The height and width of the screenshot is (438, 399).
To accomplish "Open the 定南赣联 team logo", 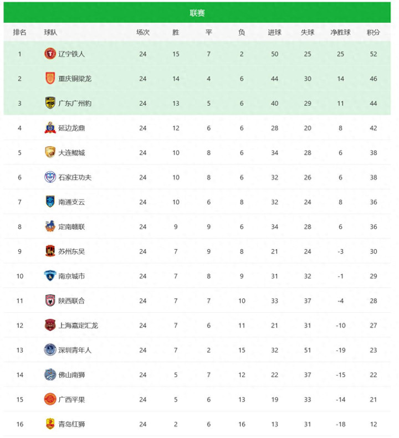I will click(50, 226).
